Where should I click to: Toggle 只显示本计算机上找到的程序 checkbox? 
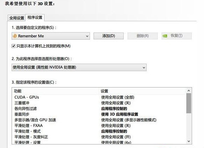click(x=13, y=46)
